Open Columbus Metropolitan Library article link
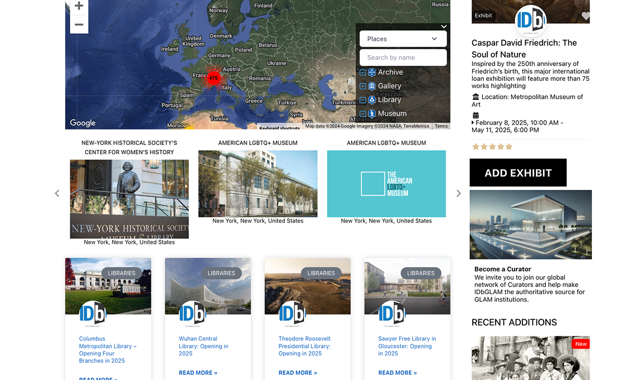Viewport: 632px width, 380px height. point(108,350)
